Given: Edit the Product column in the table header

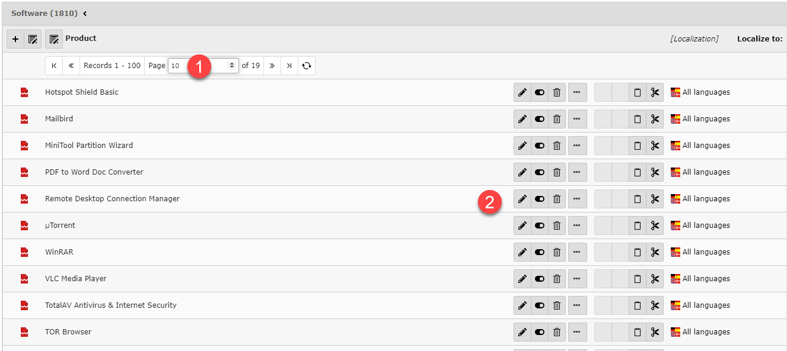Looking at the screenshot, I should [54, 39].
